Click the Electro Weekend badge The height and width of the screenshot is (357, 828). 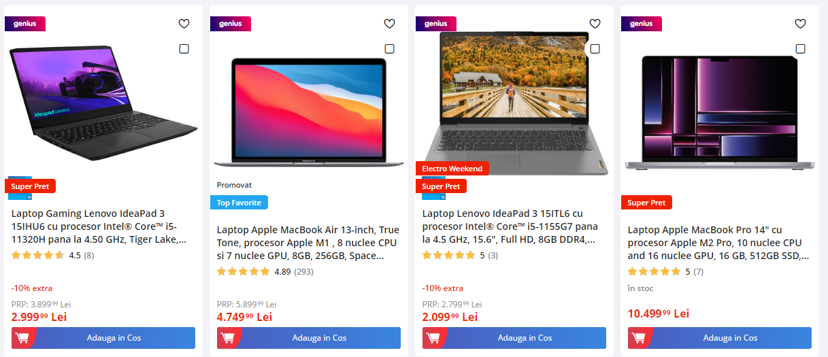coord(452,169)
